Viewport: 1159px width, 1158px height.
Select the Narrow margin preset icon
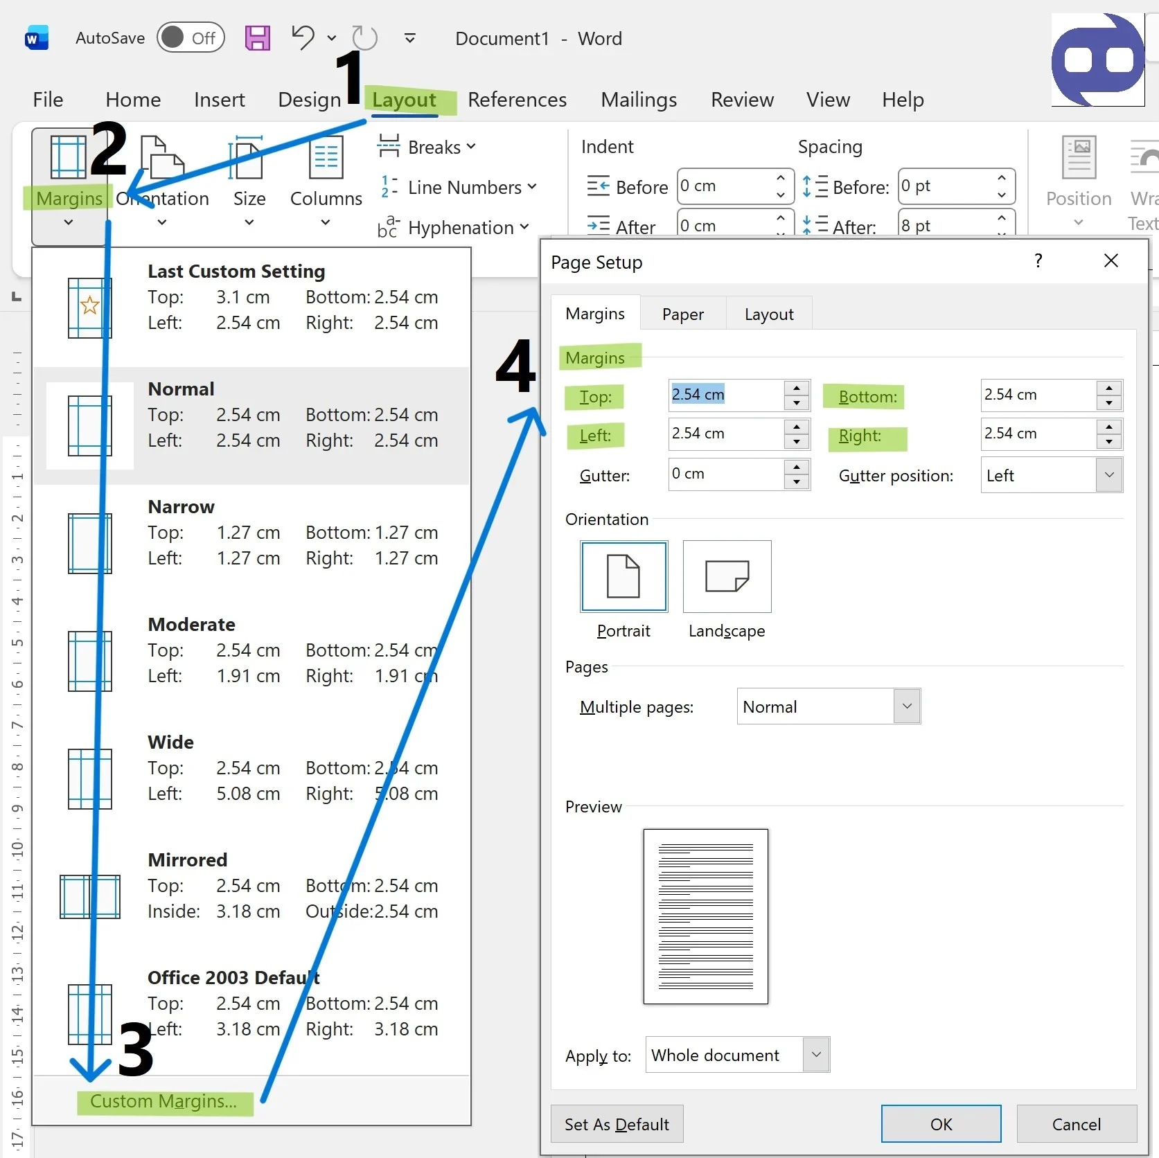90,544
